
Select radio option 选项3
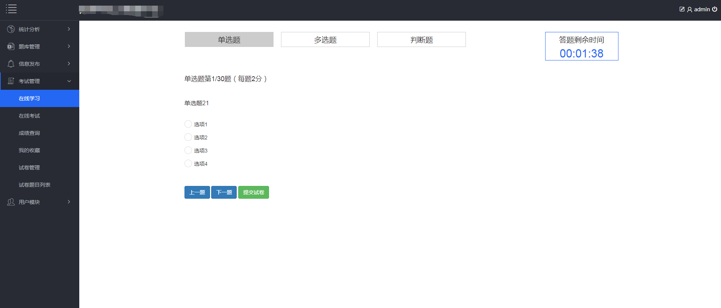click(188, 150)
